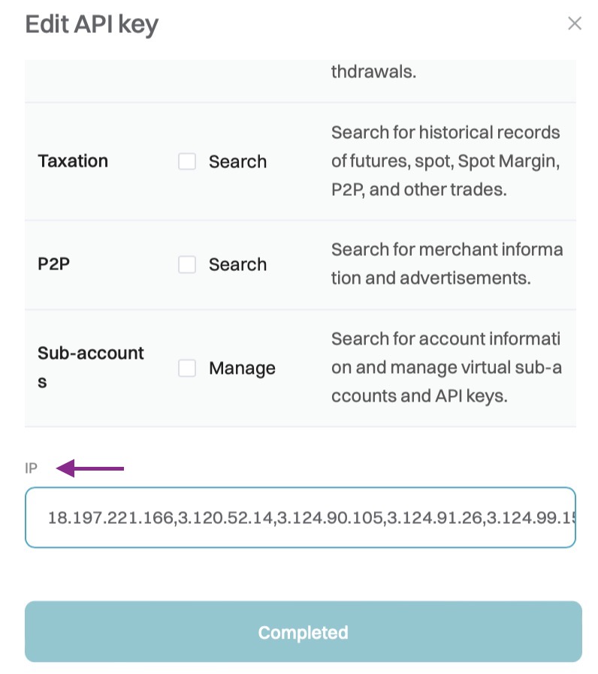Click the Sub-accounts permission description text

click(x=445, y=368)
